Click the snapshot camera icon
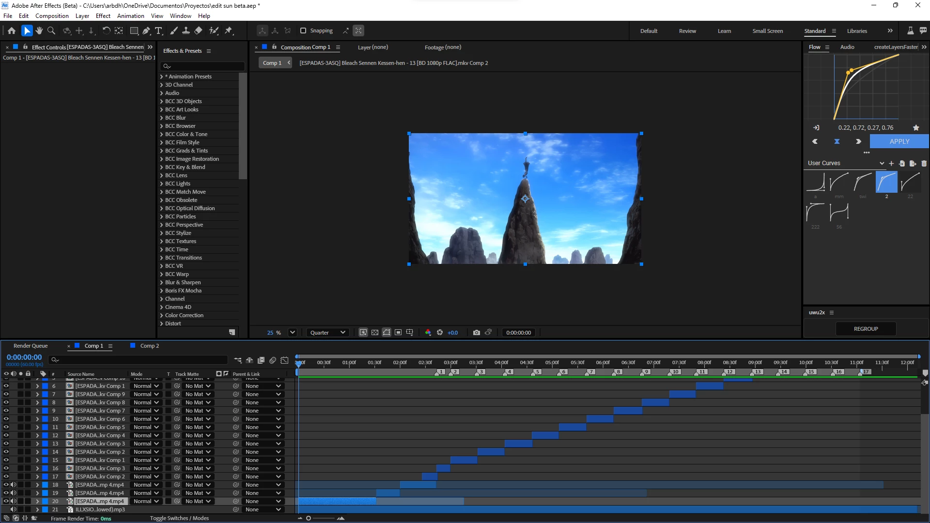 tap(477, 333)
